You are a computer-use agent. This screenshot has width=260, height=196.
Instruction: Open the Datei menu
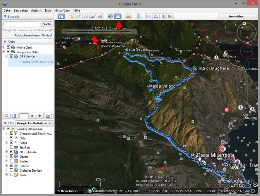click(7, 10)
